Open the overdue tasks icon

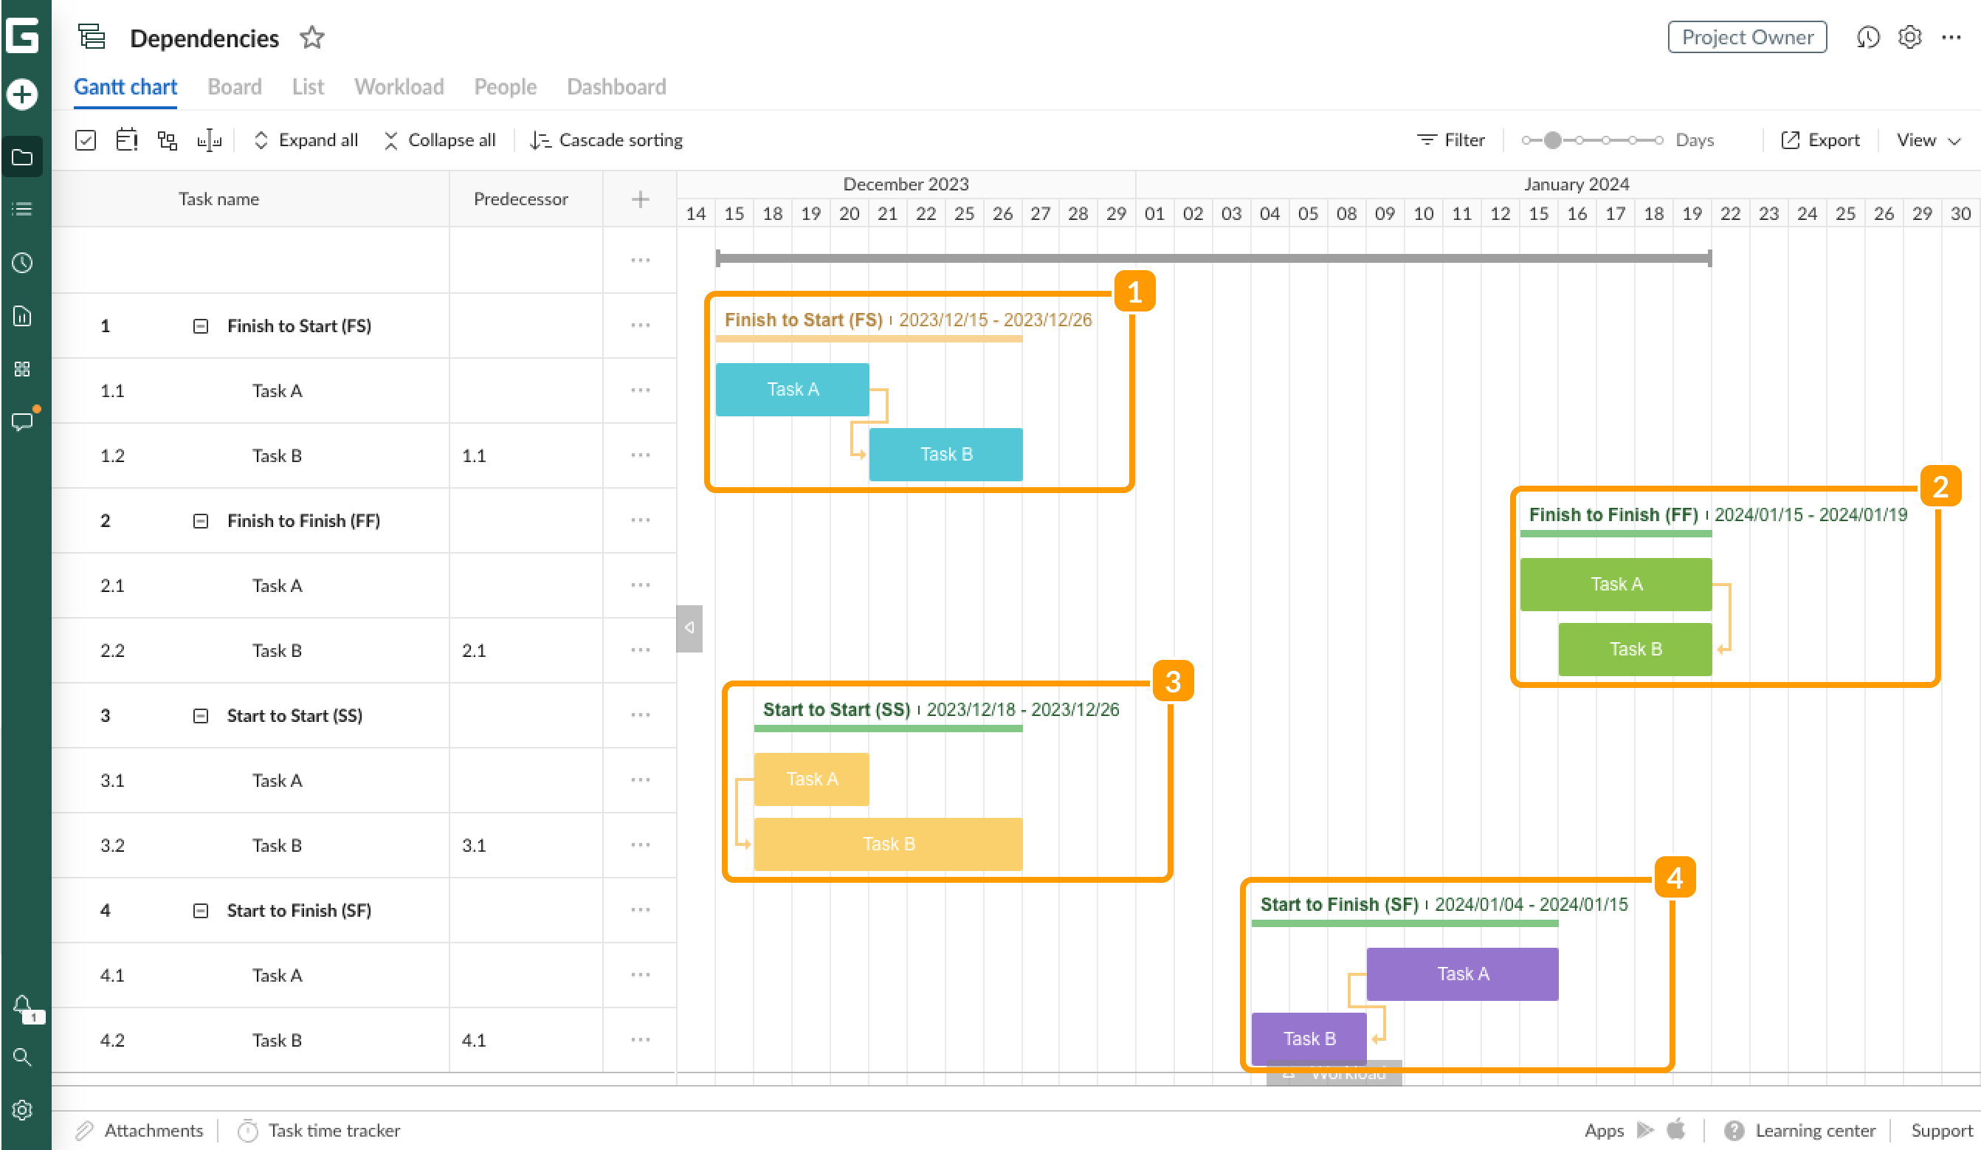coord(126,139)
